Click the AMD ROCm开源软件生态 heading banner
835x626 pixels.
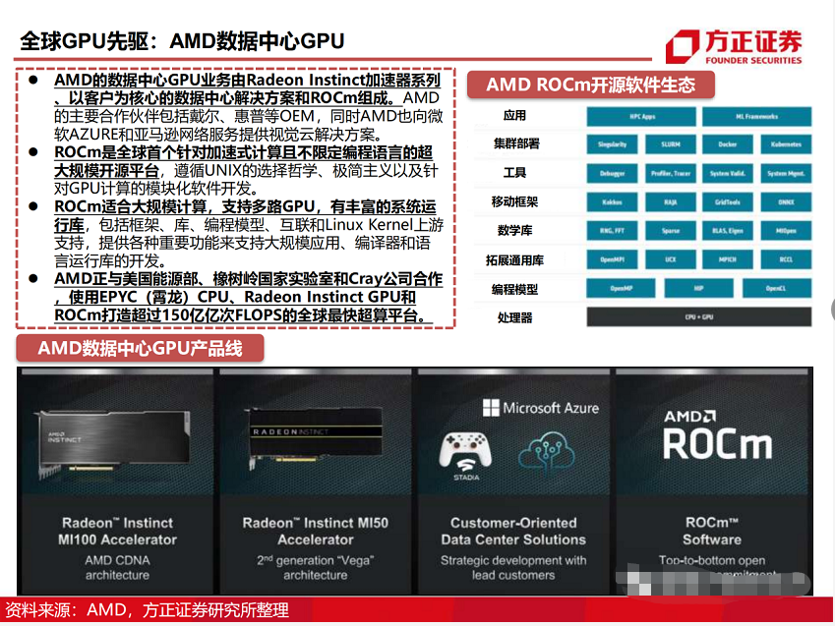[590, 85]
